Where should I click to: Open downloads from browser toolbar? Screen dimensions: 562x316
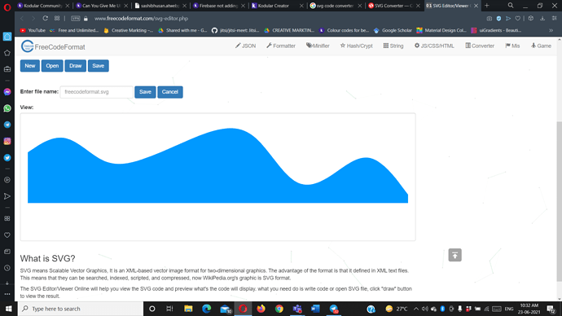542,18
